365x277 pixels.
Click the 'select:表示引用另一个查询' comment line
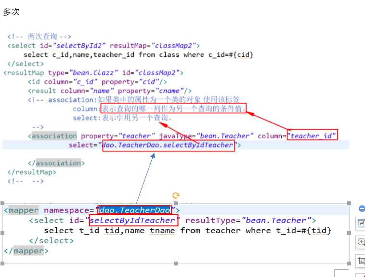122,118
